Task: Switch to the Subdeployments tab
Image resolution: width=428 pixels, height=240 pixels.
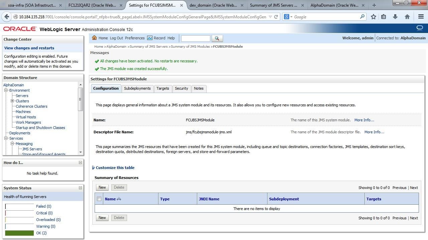Action: point(137,88)
